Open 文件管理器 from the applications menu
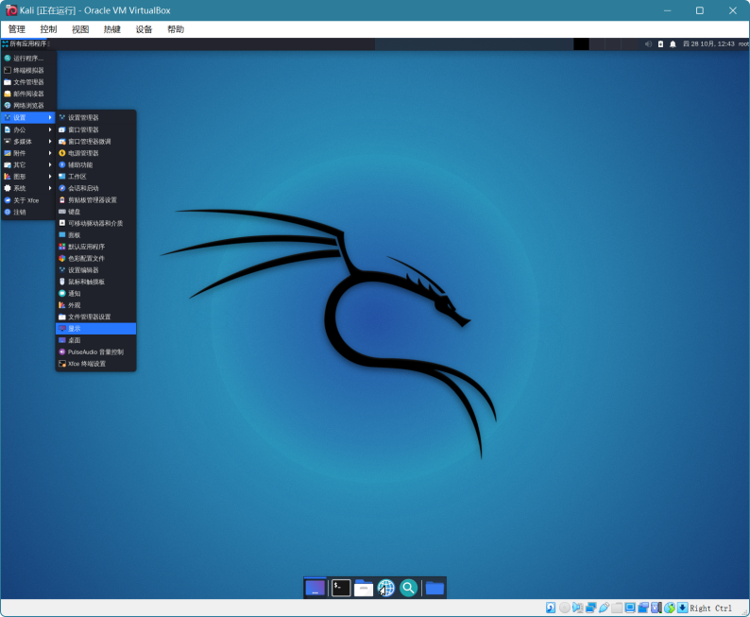The height and width of the screenshot is (617, 750). (28, 82)
